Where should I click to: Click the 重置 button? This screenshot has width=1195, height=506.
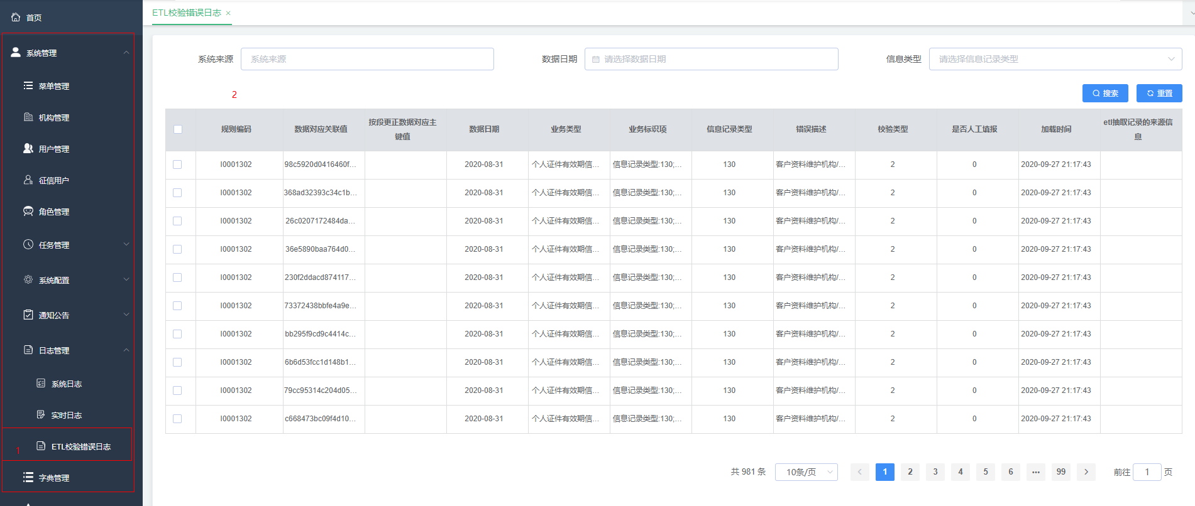pos(1159,93)
